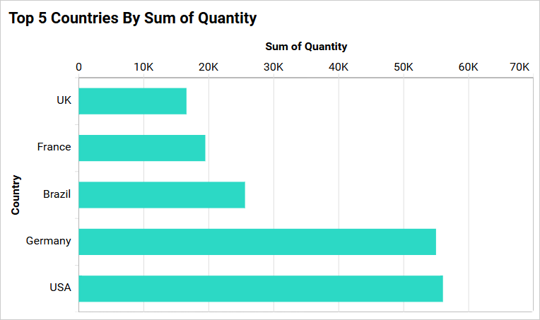Click the USA axis label

[60, 288]
